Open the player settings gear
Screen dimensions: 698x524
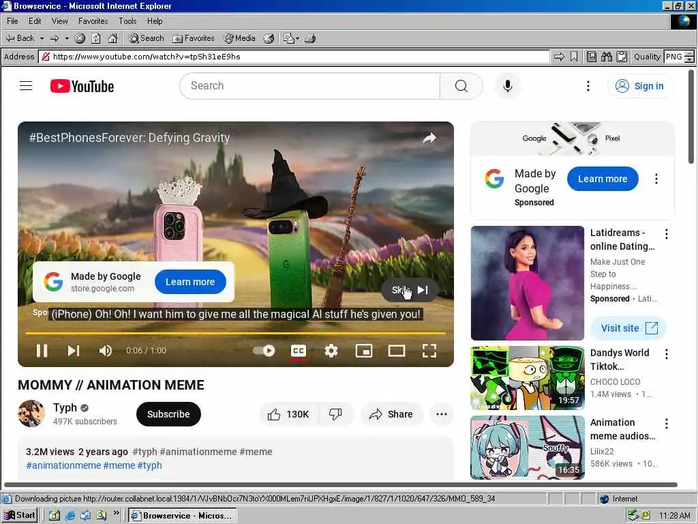331,351
